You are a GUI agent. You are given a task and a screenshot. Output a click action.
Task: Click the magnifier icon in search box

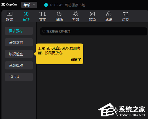point(44,31)
